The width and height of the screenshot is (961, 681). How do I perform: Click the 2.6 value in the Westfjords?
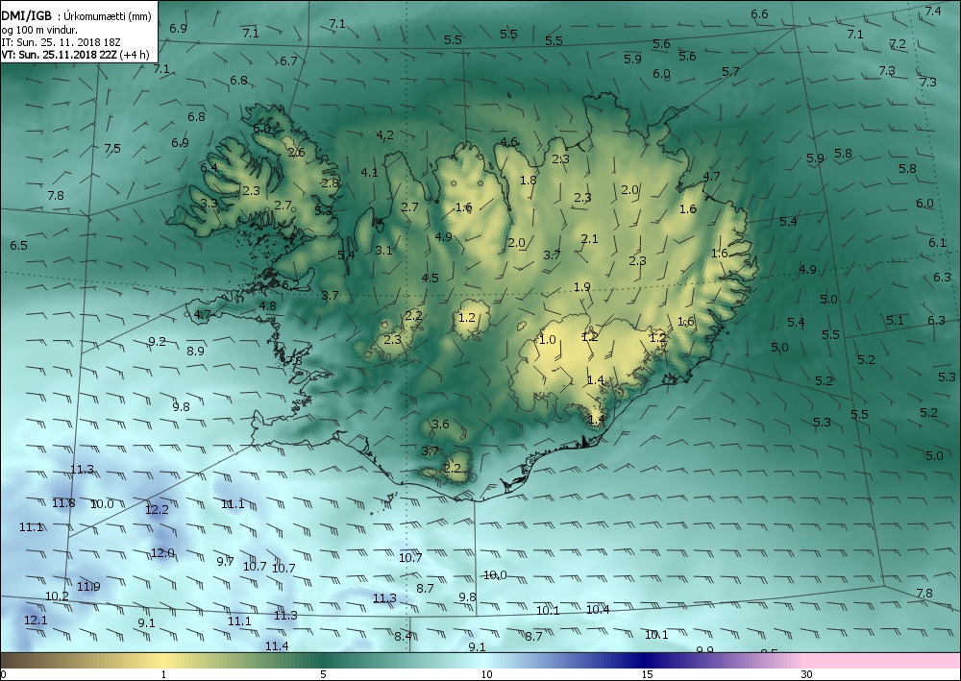tap(296, 152)
